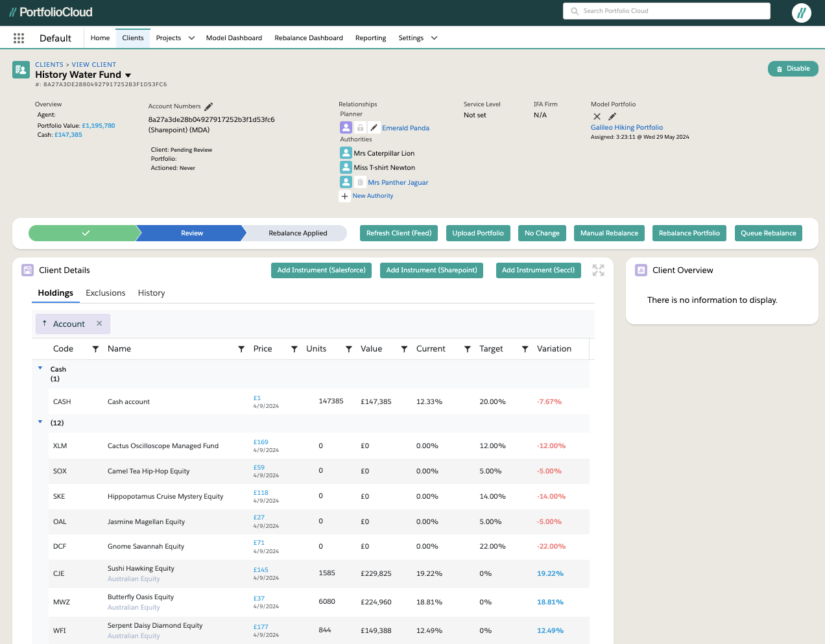Screen dimensions: 825x644
Task: Expand the Settings menu chevron
Action: 434,38
